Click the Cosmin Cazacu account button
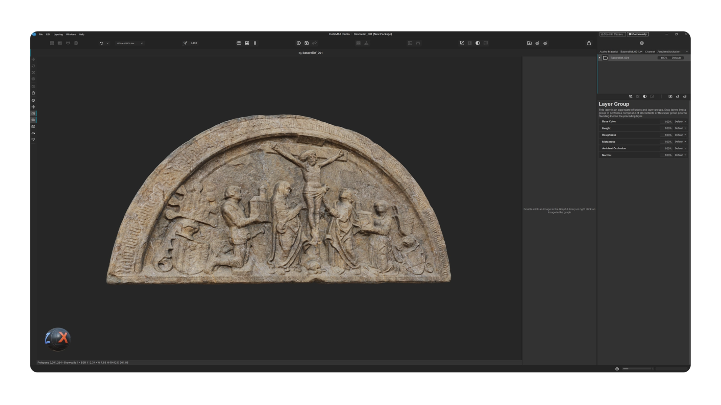The width and height of the screenshot is (721, 405). point(612,34)
